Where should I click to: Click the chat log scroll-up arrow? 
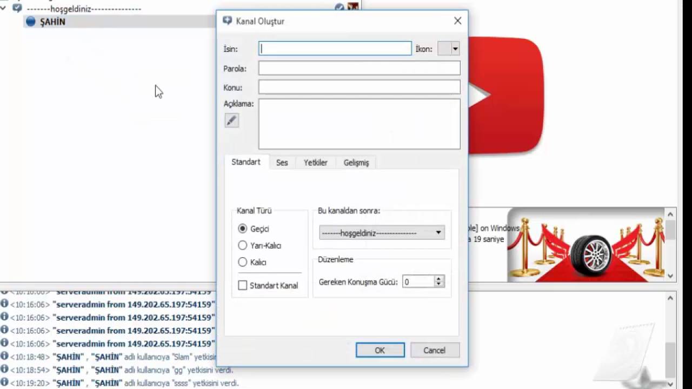pyautogui.click(x=670, y=298)
